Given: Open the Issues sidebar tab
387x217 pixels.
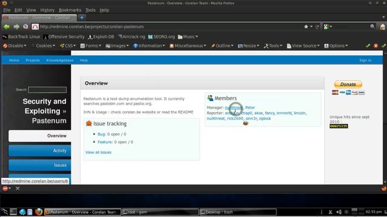Looking at the screenshot, I should pos(39,165).
